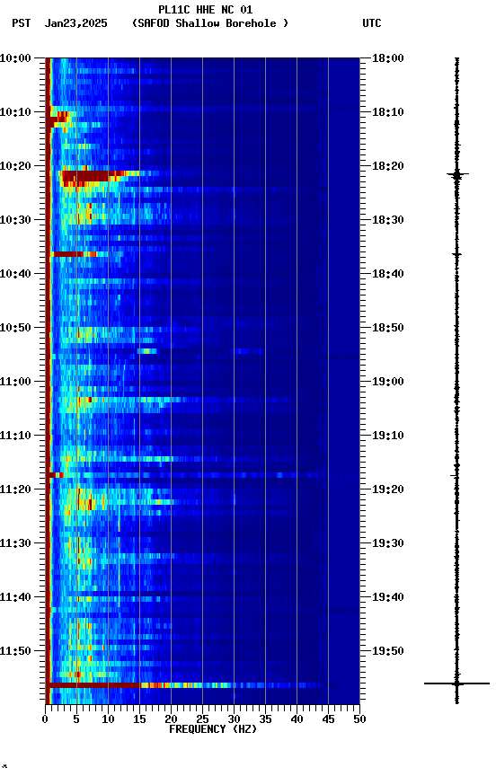The width and height of the screenshot is (496, 776).
Task: Click the 30 Hz axis tick label
Action: coord(234,719)
